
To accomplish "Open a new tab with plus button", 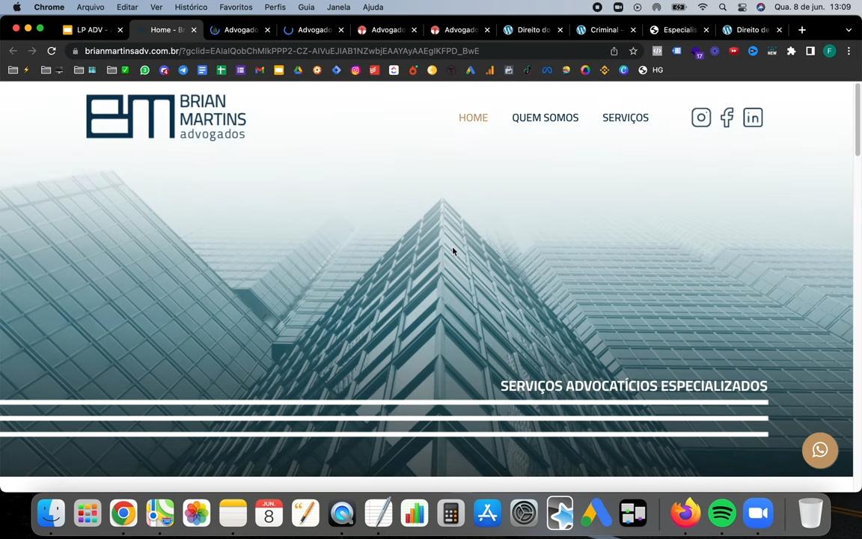I will 802,30.
